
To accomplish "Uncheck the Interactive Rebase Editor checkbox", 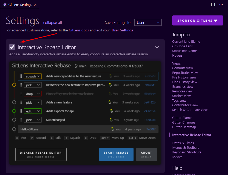I will 12,47.
